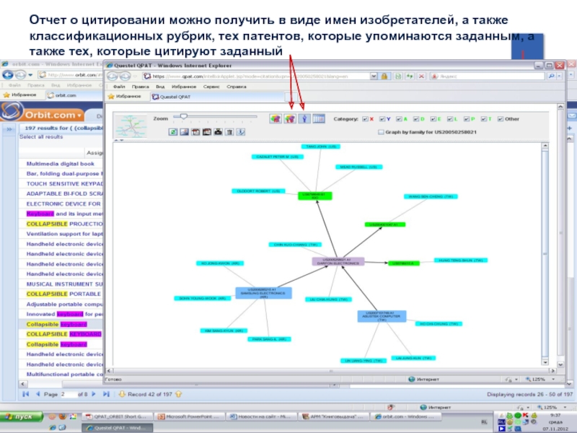This screenshot has height=433, width=577.
Task: Uncheck the D category checkbox
Action: coord(416,119)
